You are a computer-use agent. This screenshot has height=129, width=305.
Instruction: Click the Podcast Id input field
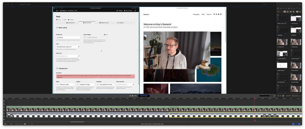click(68, 37)
